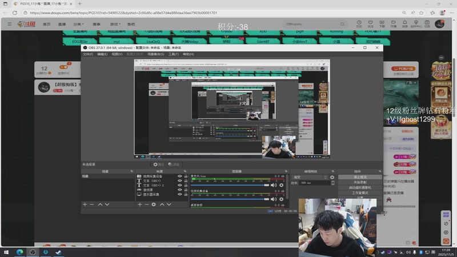Adjust the 视频采集设备 volume slider

pos(230,199)
